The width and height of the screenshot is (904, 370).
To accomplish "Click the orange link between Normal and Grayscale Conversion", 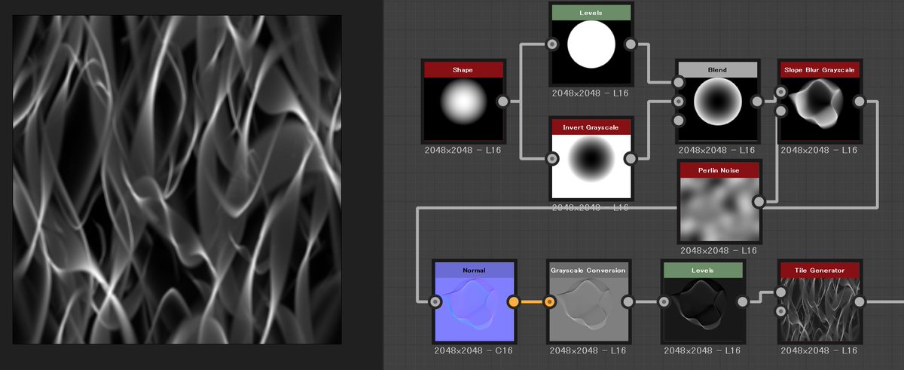I will coord(531,302).
